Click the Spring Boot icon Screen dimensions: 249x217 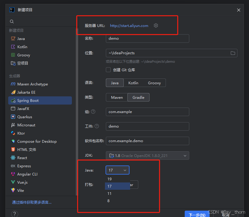pos(13,101)
